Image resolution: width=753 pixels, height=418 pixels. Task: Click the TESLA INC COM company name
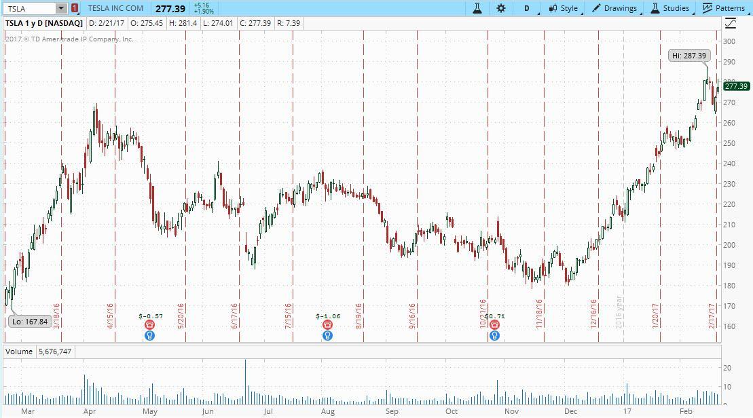tap(115, 8)
